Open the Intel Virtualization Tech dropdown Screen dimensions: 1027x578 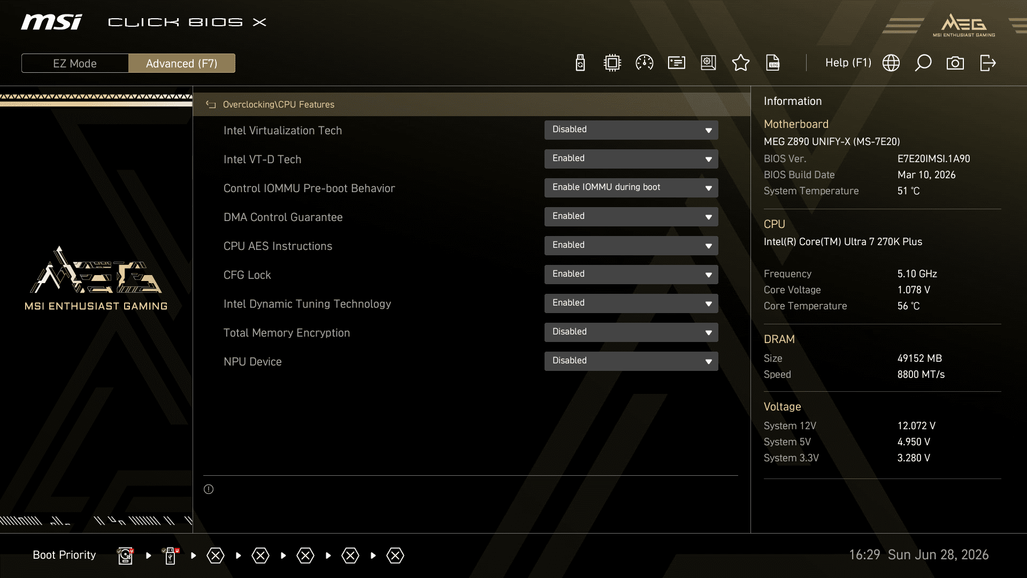631,130
